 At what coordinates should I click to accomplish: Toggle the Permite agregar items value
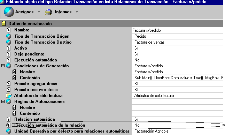point(177,84)
